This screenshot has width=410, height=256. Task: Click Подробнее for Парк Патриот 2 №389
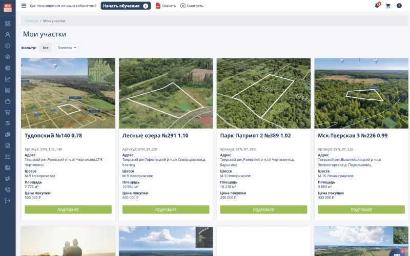263,209
